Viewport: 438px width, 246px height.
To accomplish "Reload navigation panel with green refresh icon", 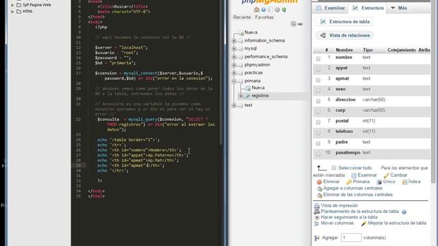I will pyautogui.click(x=284, y=10).
